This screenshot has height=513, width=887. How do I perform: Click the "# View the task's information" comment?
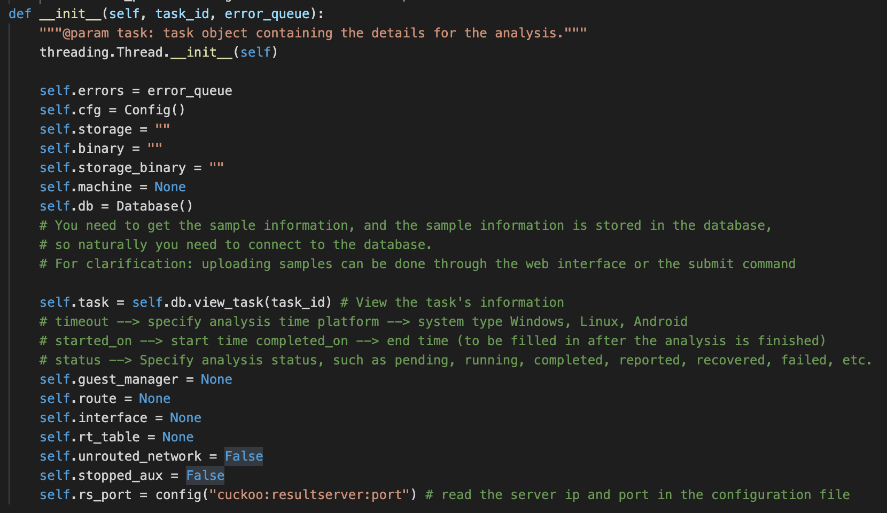(452, 302)
